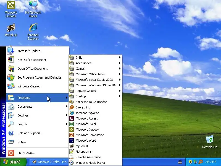
Task: Click the Microsoft Word program icon
Action: [72, 141]
